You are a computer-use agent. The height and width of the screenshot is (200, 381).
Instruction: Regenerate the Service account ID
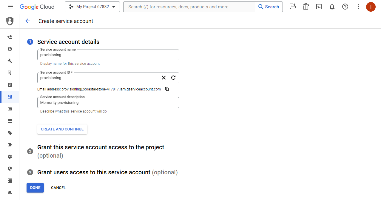pos(173,78)
